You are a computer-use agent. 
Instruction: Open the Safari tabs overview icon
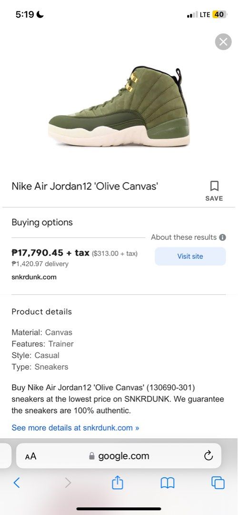point(218,483)
